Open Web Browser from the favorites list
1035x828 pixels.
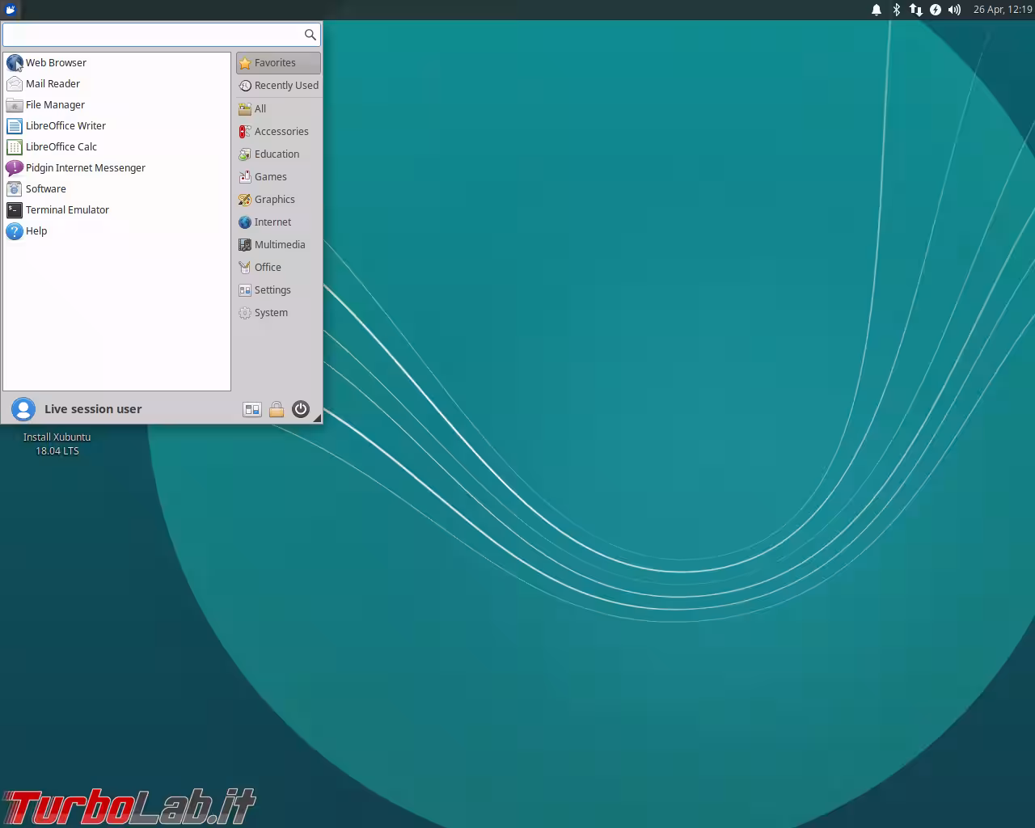tap(56, 62)
